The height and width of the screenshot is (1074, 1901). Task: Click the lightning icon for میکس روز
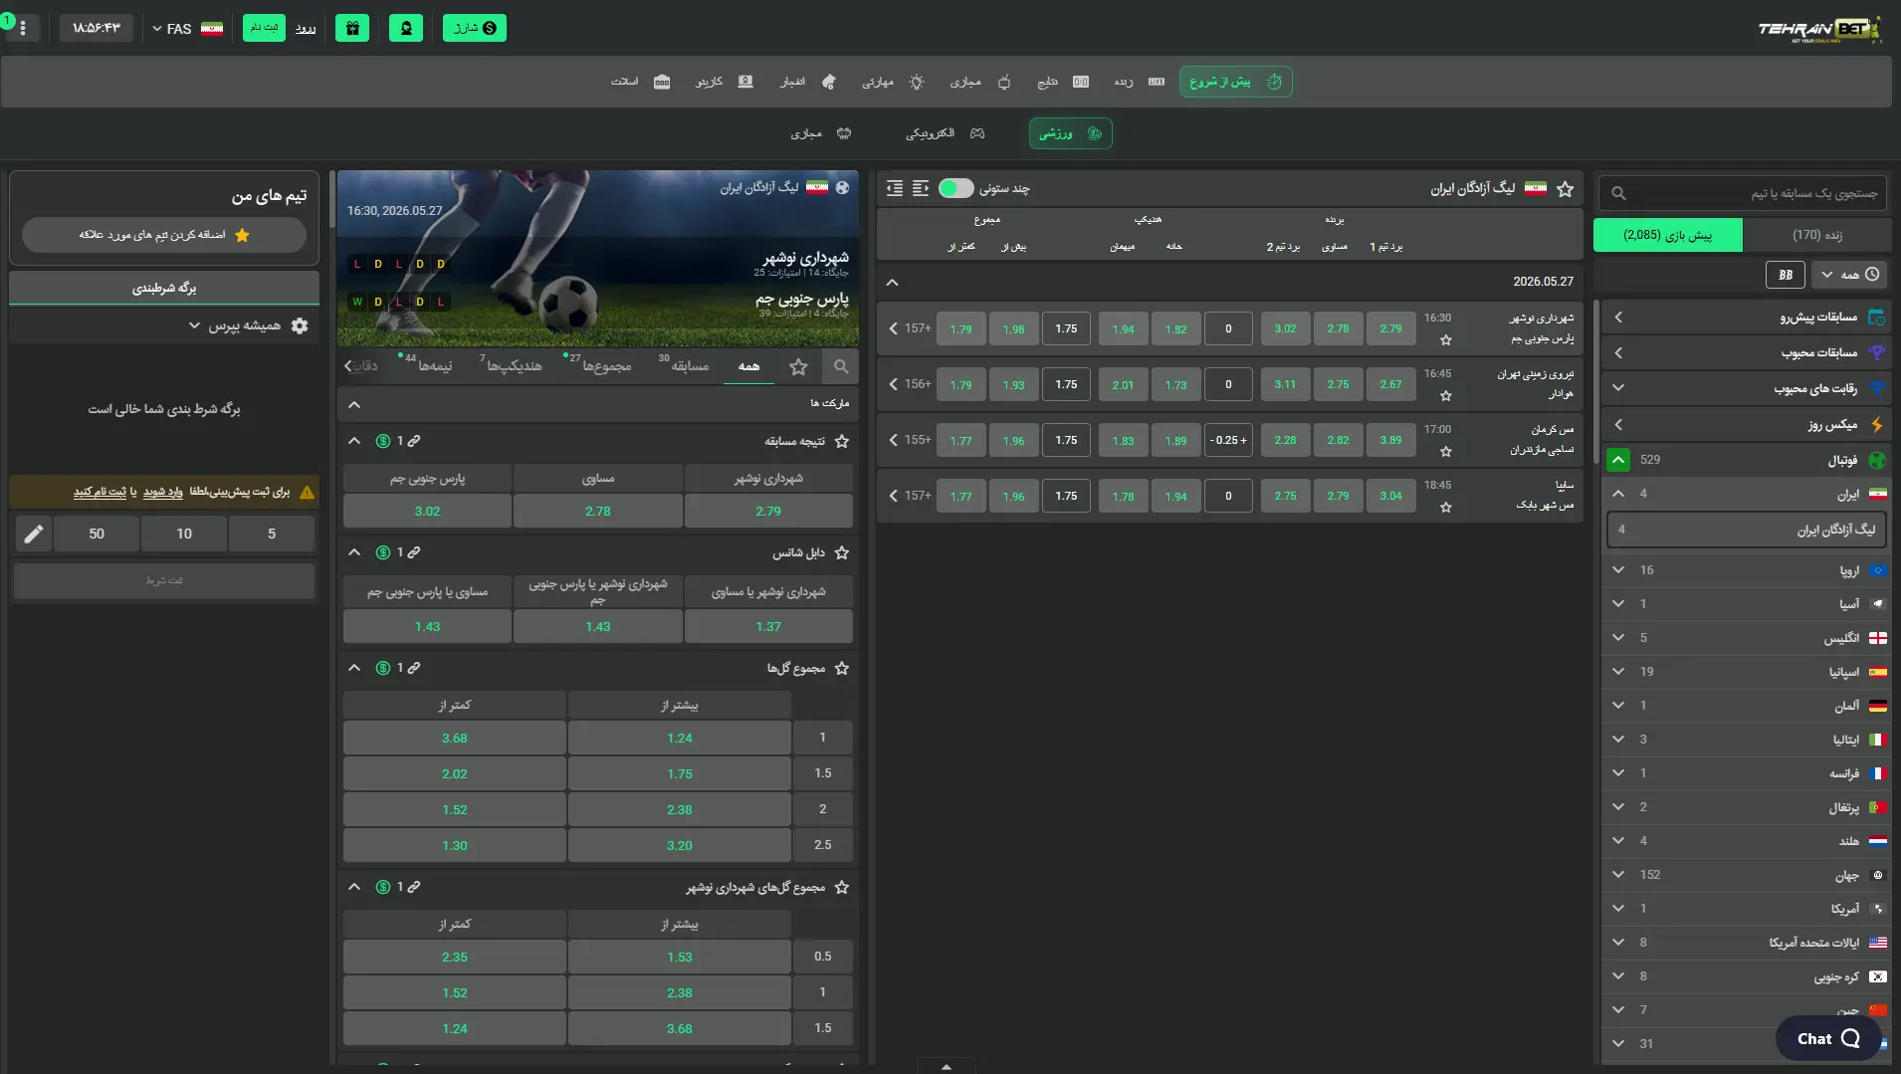[1877, 425]
